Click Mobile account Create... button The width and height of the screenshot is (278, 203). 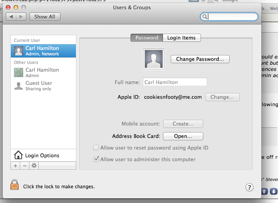(183, 124)
